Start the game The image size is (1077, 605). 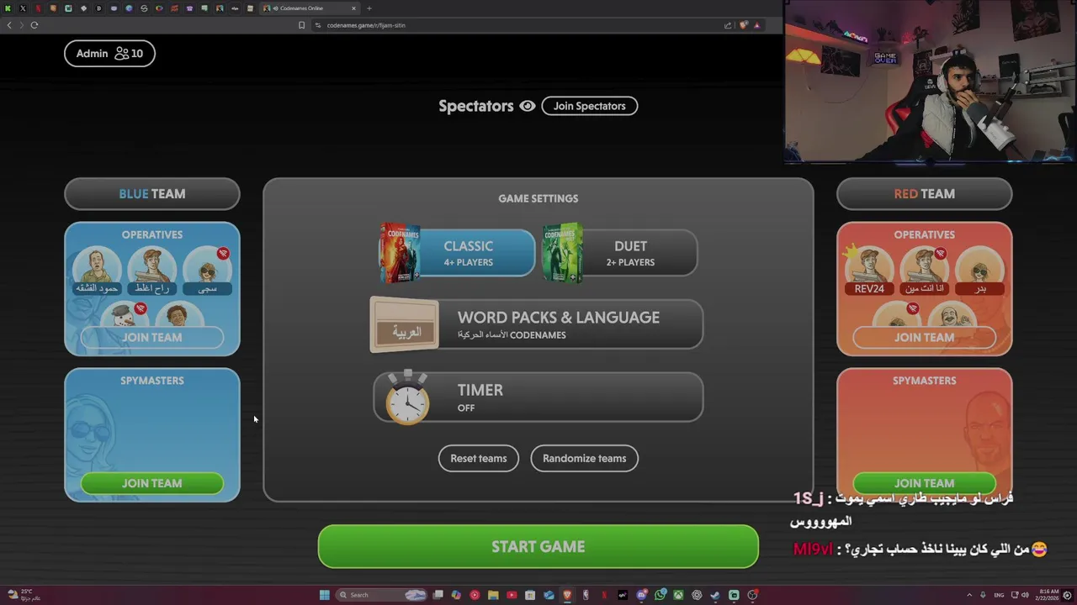click(538, 547)
